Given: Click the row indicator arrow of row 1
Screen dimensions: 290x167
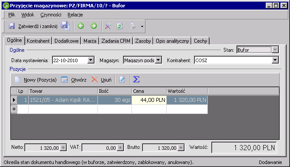Looking at the screenshot, I should [x=14, y=100].
